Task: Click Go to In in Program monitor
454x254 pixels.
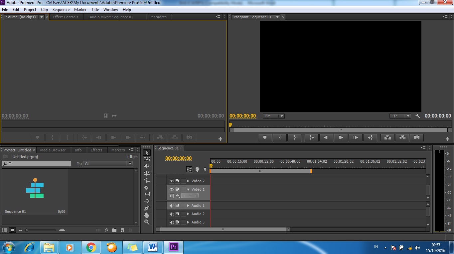Action: pyautogui.click(x=312, y=137)
